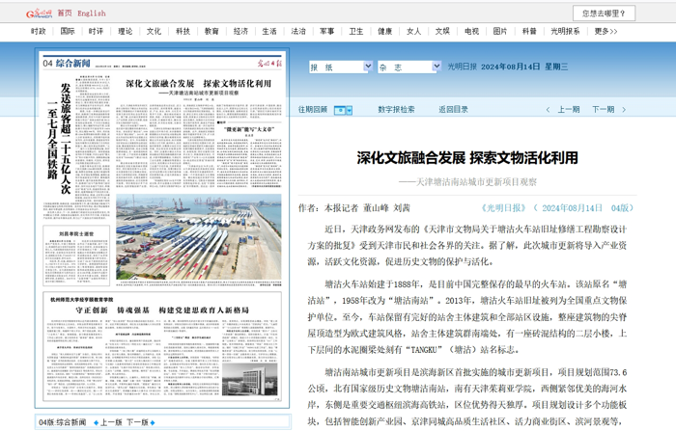Click the port aerial photo on page
Screen dimensions: 676x431
[x=199, y=237]
